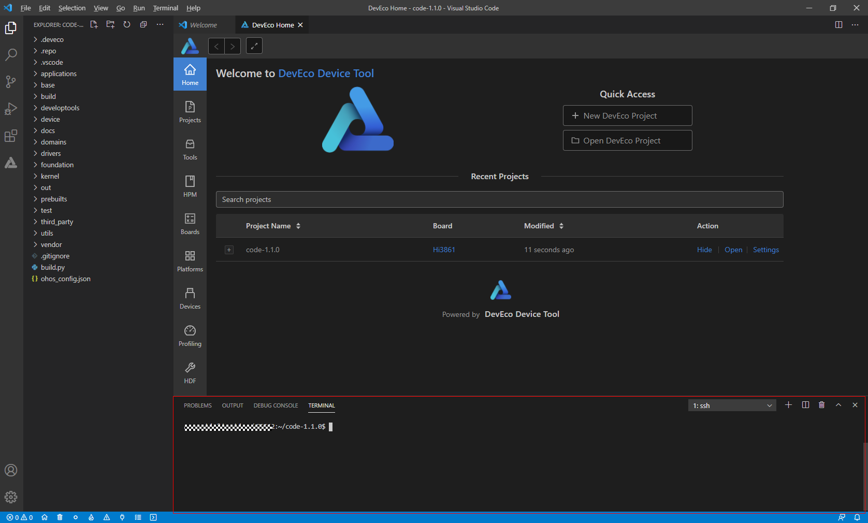Split the terminal panel
Image resolution: width=868 pixels, height=523 pixels.
click(805, 405)
